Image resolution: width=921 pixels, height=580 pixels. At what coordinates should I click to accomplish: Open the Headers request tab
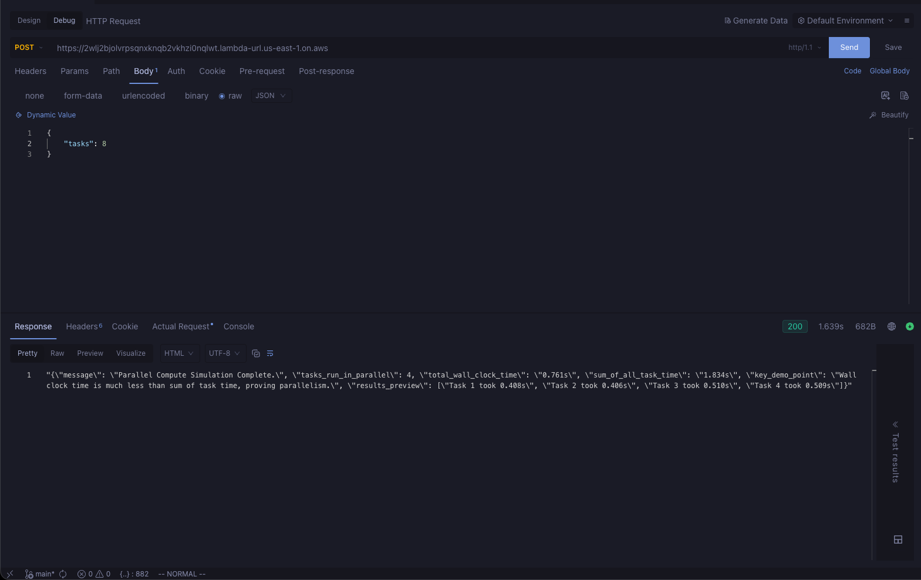(31, 71)
